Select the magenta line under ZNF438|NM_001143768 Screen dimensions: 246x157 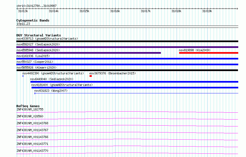coord(127,126)
